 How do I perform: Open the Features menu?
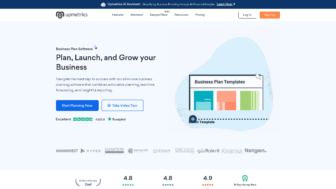click(118, 15)
